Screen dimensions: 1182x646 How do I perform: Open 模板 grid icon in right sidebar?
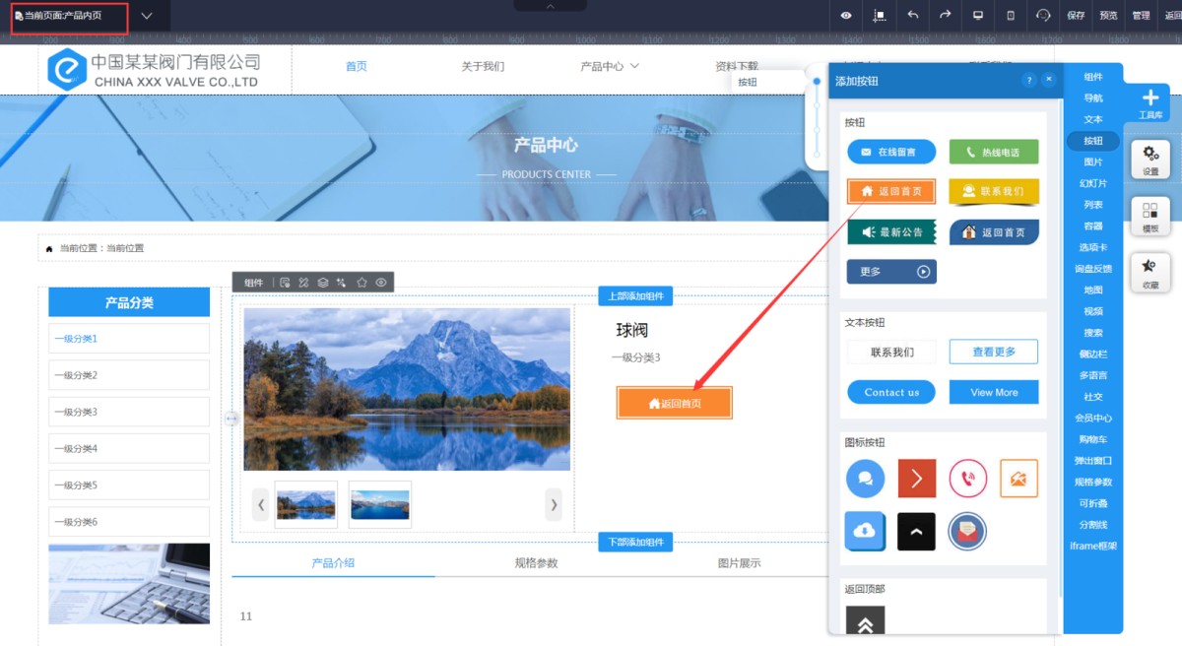(x=1150, y=216)
